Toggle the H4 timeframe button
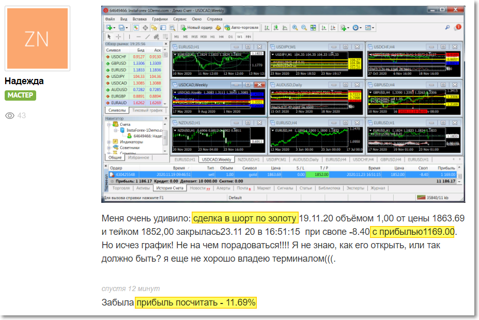Viewport: 479px width, 320px height. click(x=221, y=37)
